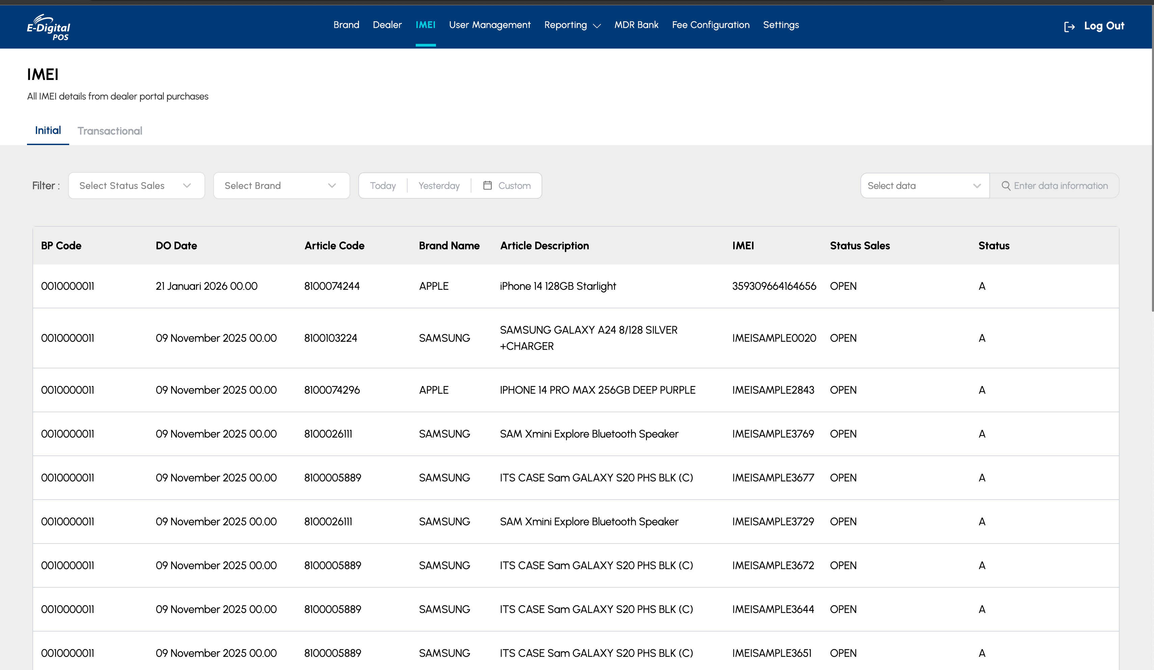Open Fee Configuration page
Image resolution: width=1154 pixels, height=670 pixels.
[x=711, y=25]
